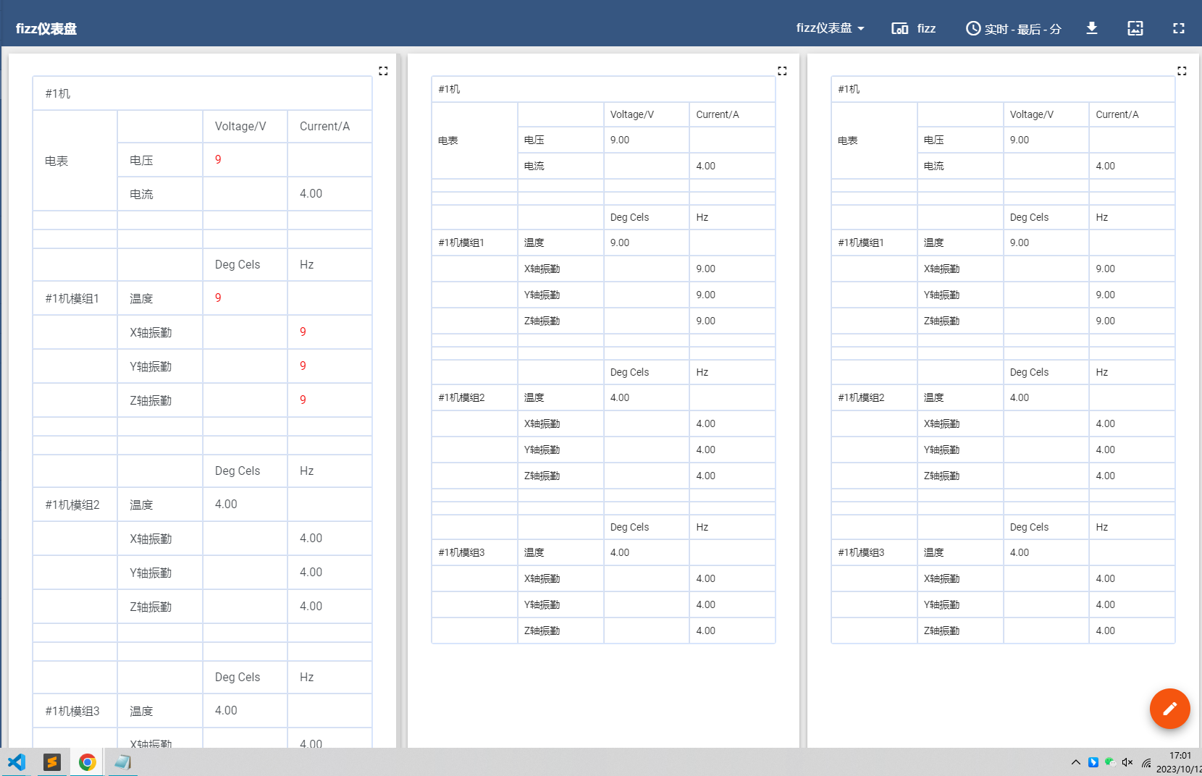Image resolution: width=1202 pixels, height=776 pixels.
Task: Open VS Code from the taskbar
Action: point(16,762)
